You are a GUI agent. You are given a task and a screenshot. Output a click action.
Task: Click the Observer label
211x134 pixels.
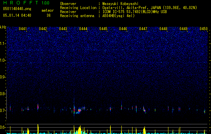tap(68, 4)
